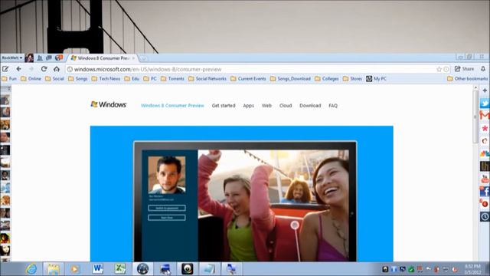Open the Apps nav link

click(x=248, y=106)
